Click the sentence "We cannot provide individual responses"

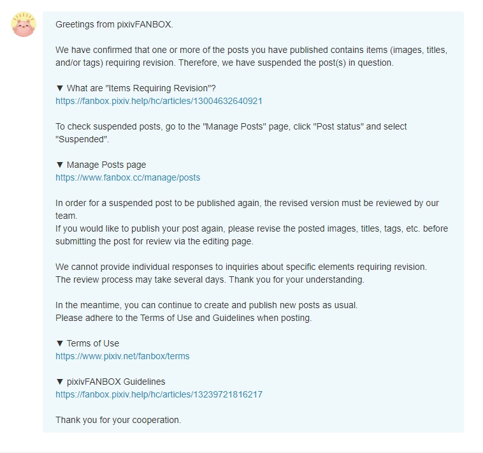pos(241,267)
